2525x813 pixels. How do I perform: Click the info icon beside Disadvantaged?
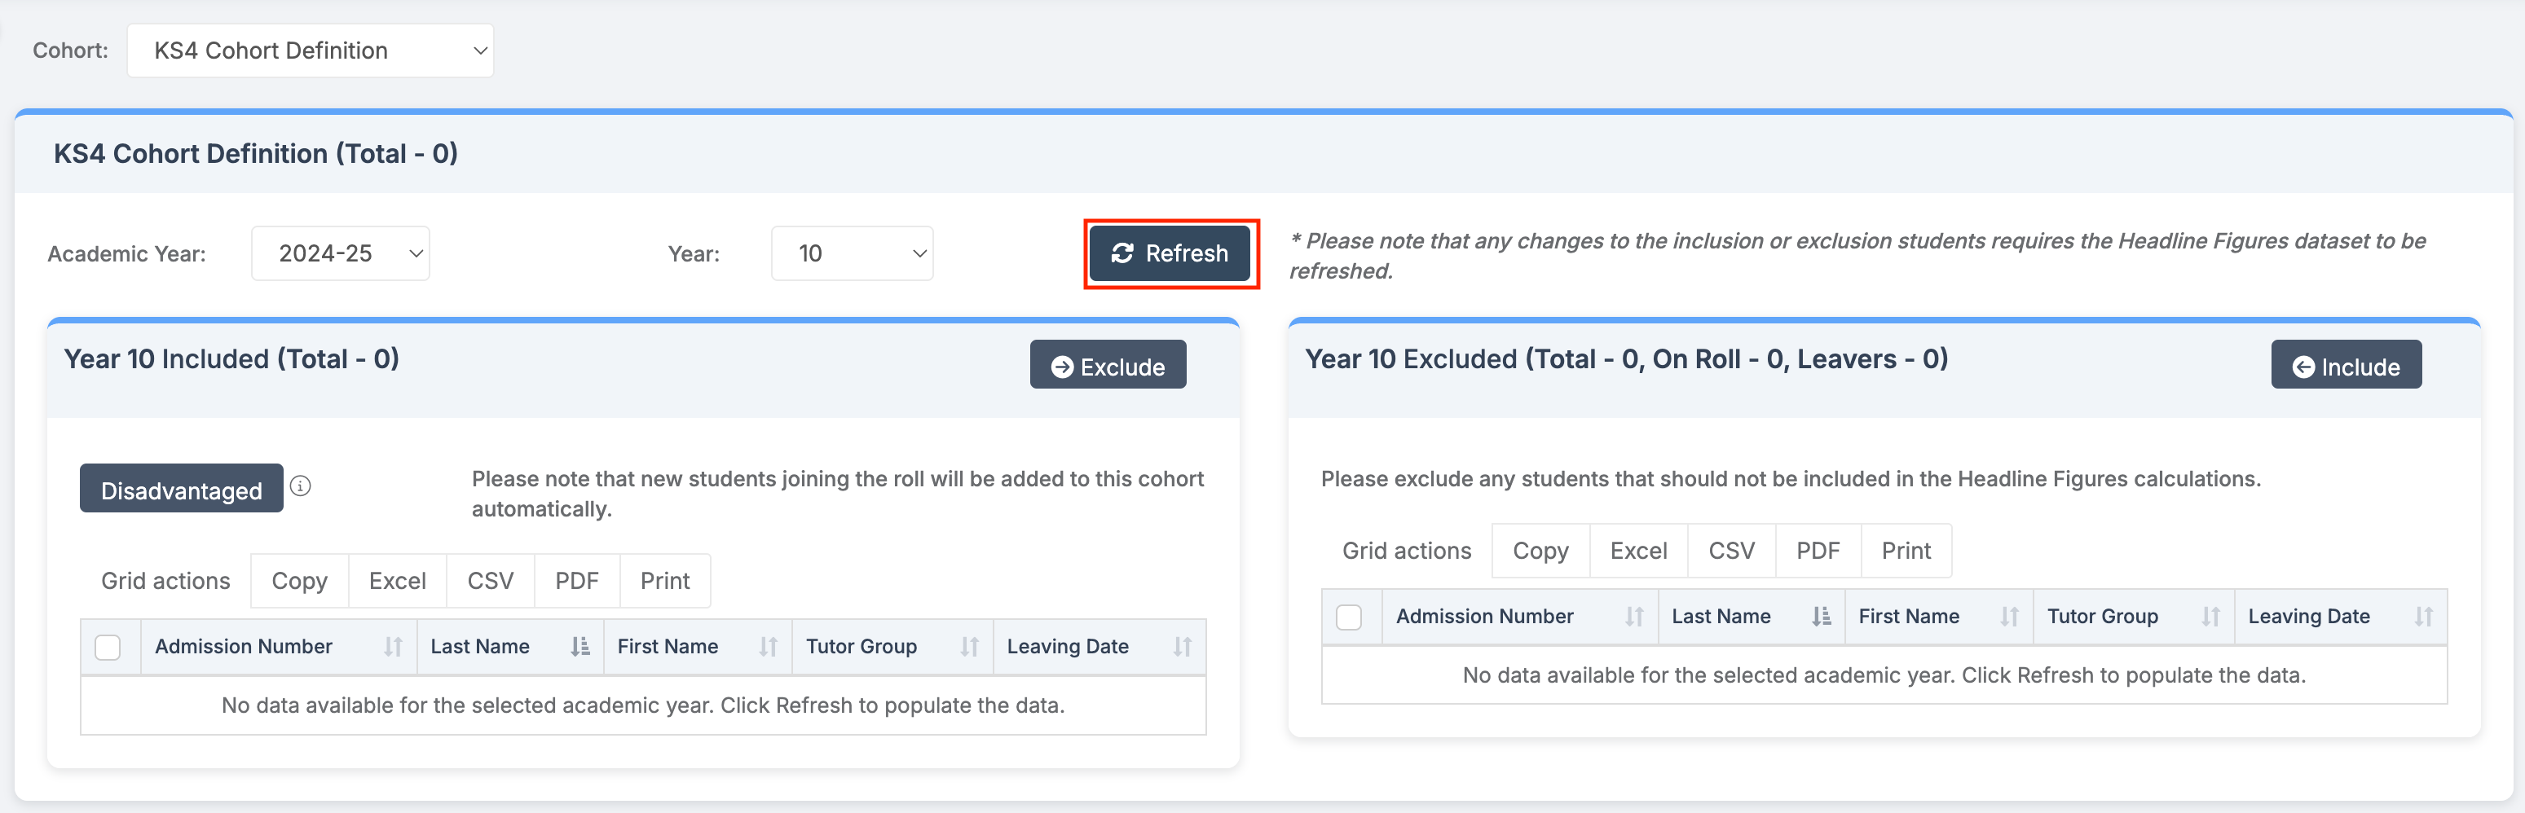[x=301, y=486]
